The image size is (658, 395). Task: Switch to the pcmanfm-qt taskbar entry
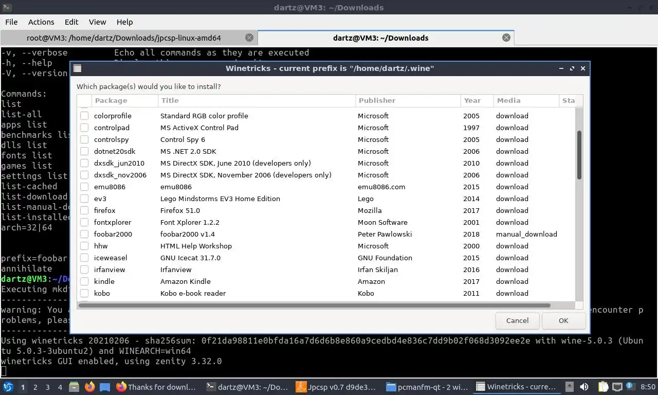427,387
